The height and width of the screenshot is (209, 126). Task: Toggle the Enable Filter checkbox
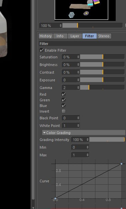[42, 50]
